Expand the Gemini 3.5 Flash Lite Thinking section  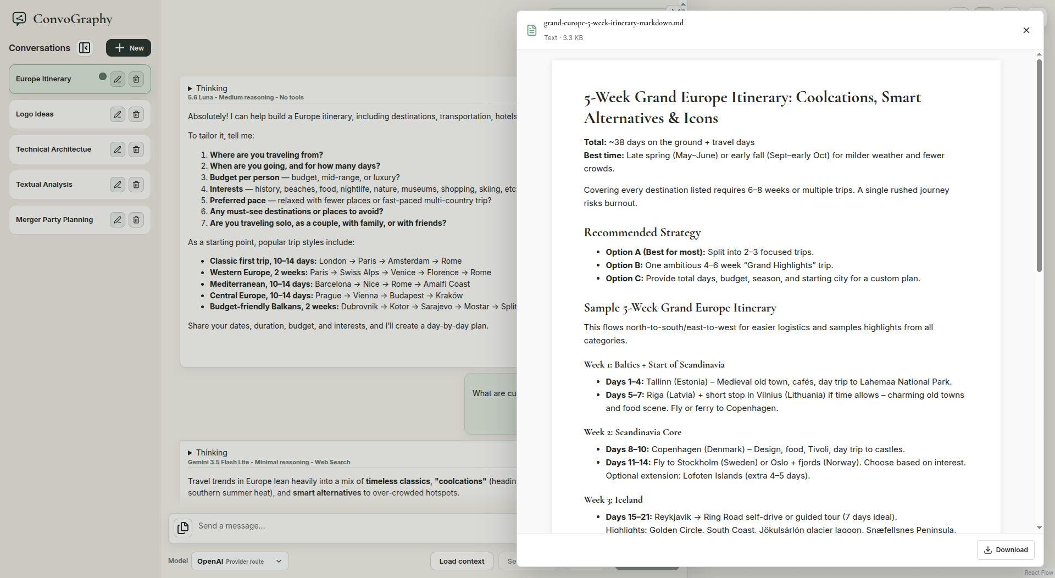coord(207,453)
